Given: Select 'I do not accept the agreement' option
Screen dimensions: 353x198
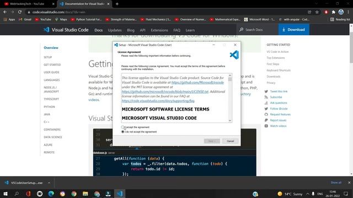Looking at the screenshot, I should click(x=122, y=132).
